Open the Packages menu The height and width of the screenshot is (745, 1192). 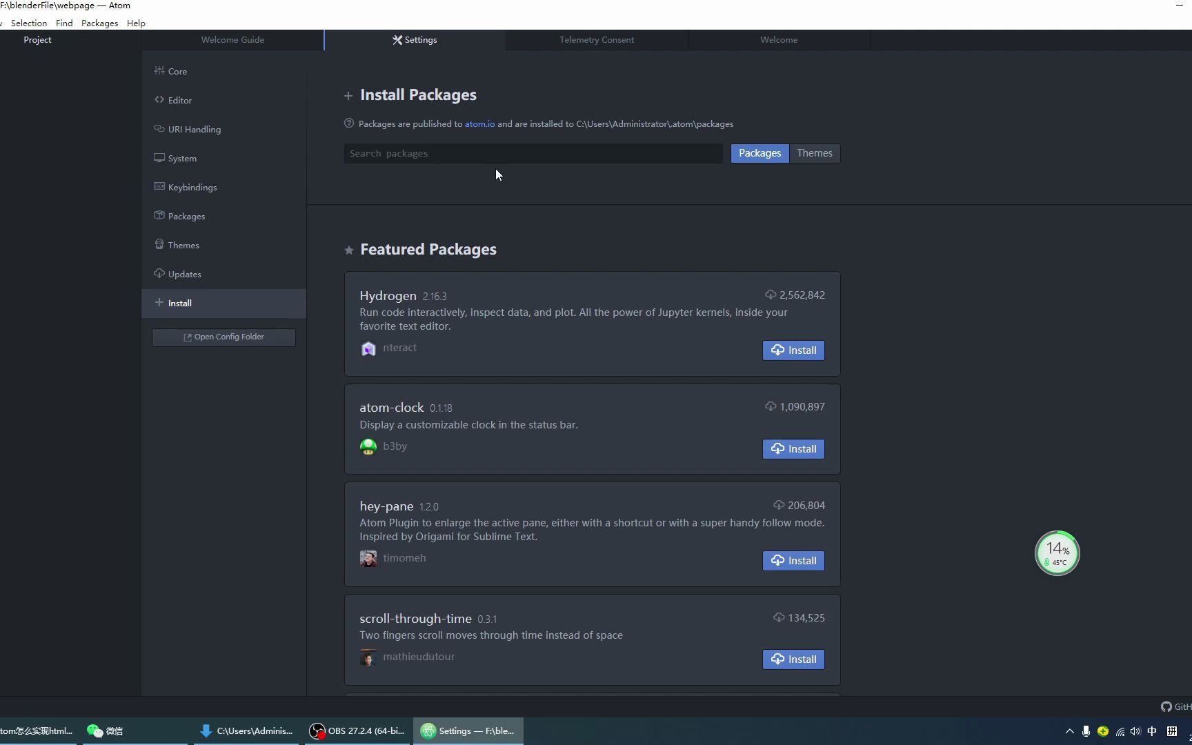point(99,23)
